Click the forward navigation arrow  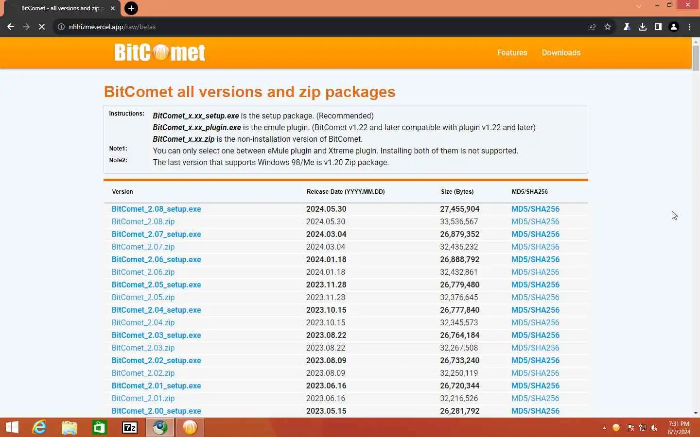(26, 27)
